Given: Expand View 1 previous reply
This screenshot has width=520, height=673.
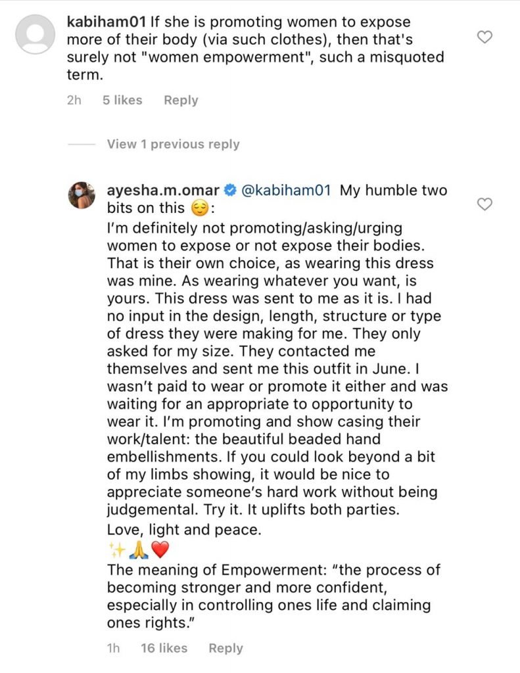Looking at the screenshot, I should click(x=173, y=144).
